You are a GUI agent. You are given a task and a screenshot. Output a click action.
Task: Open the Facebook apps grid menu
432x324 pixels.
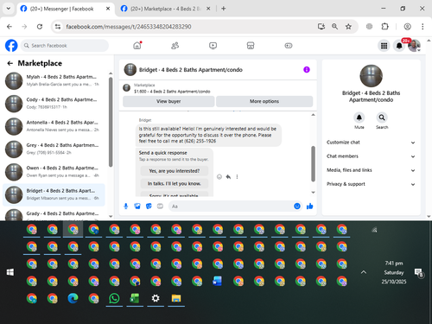[384, 46]
